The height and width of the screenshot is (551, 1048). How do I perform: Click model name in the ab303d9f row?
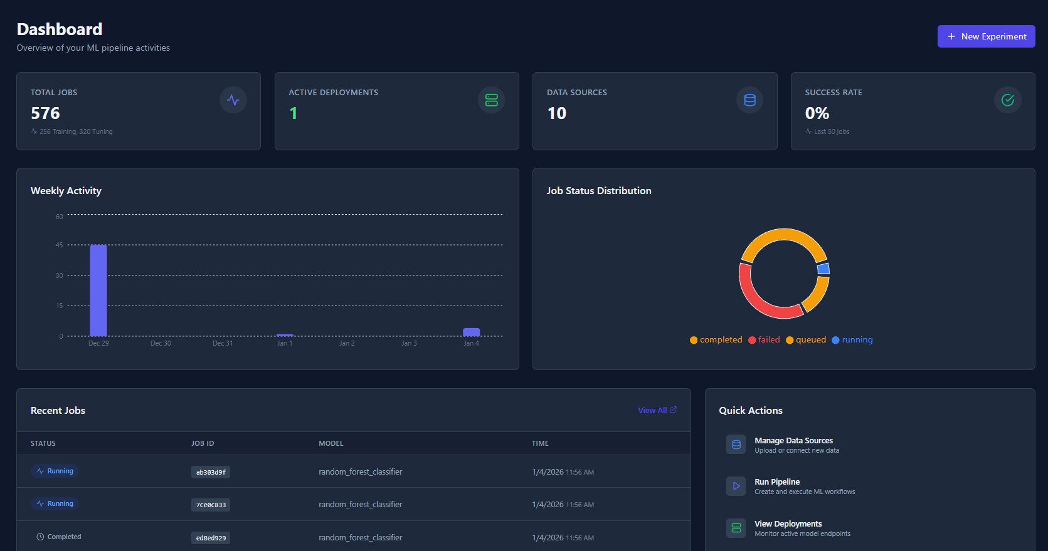pos(361,472)
